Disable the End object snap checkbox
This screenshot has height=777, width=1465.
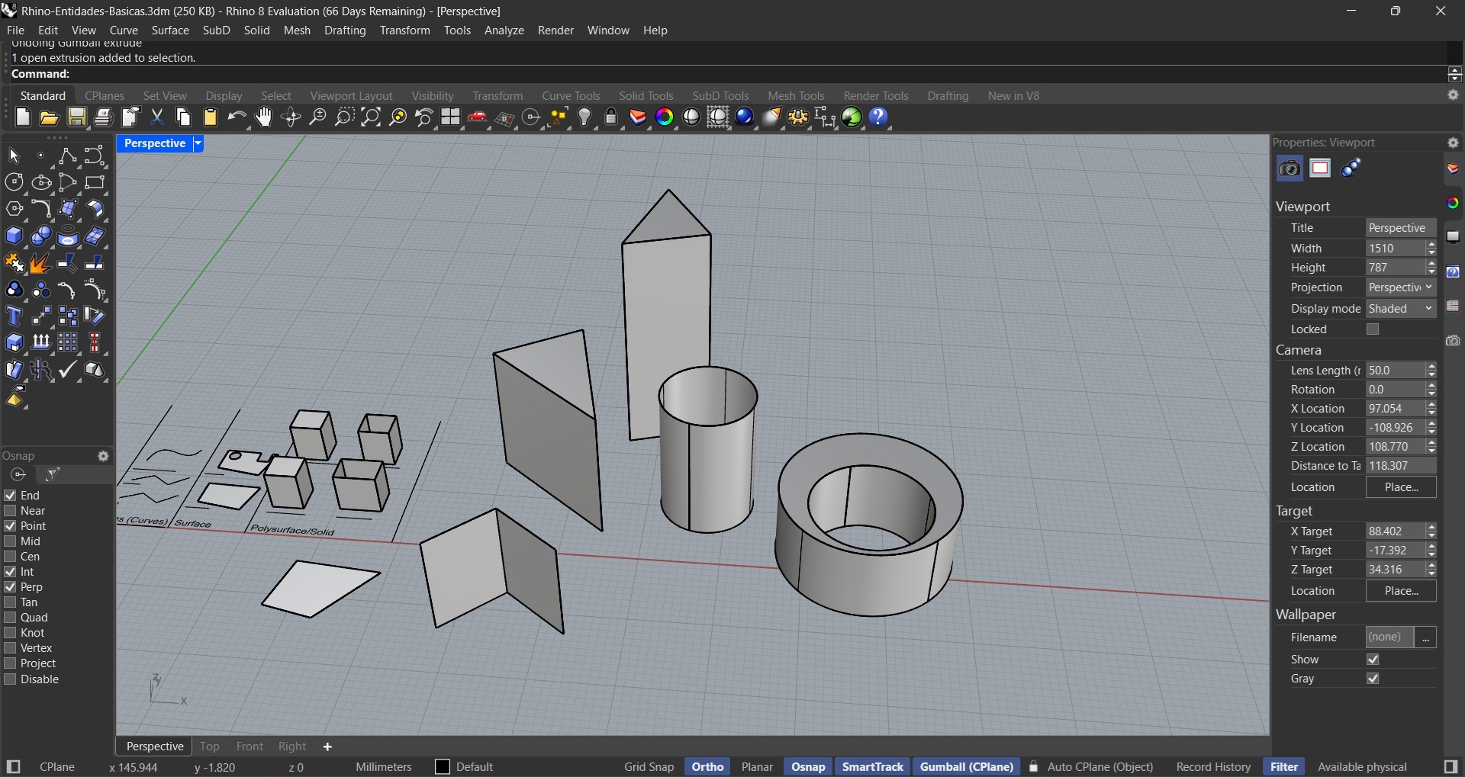(10, 496)
